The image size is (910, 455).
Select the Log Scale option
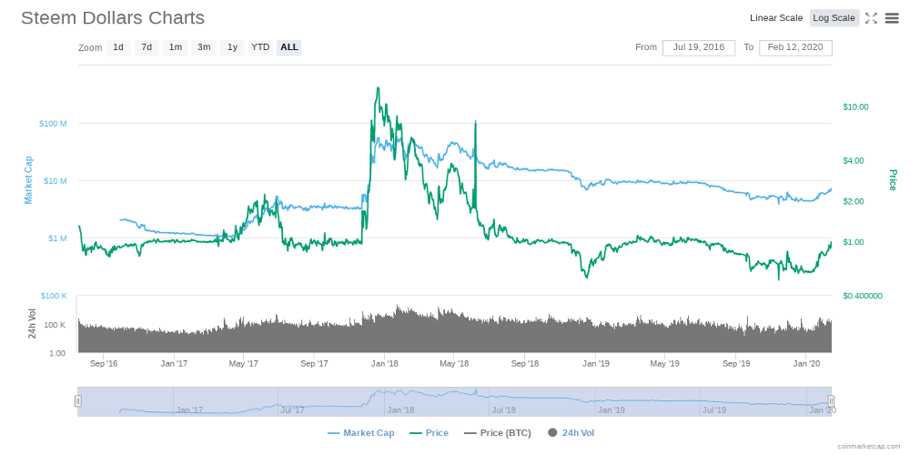834,18
